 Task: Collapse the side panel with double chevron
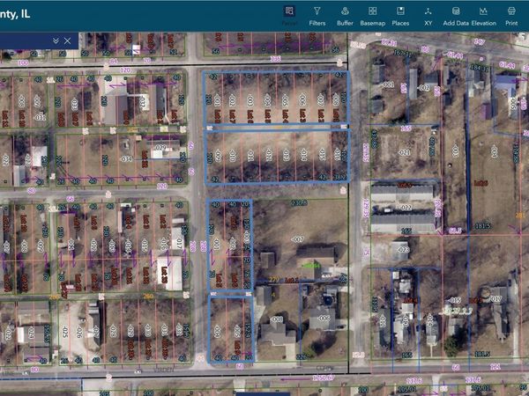click(56, 40)
